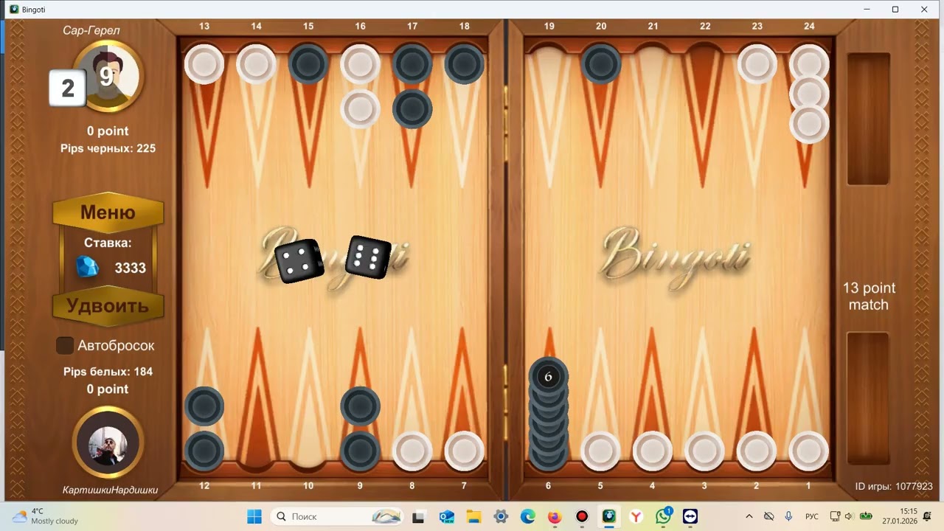Select the white checker on point 14
Viewport: 944px width, 531px height.
click(x=256, y=64)
